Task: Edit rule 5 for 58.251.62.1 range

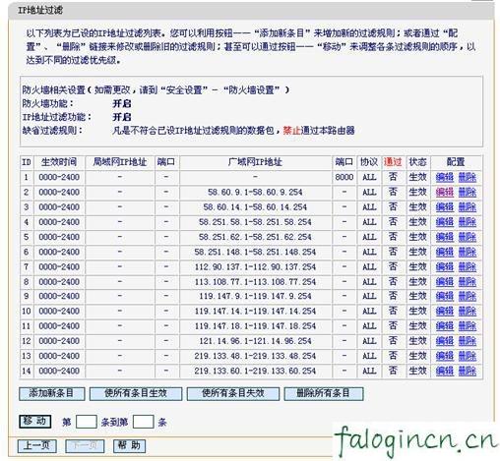Action: (x=445, y=237)
